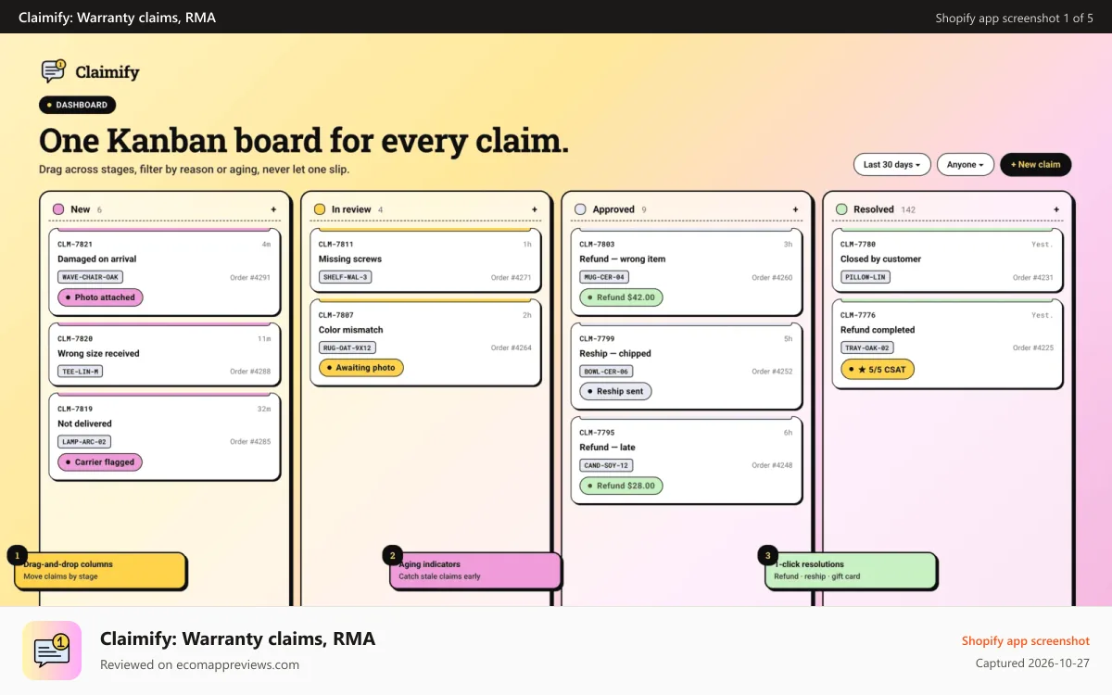The image size is (1112, 695).
Task: Click the Awaiting photo tag
Action: point(361,368)
